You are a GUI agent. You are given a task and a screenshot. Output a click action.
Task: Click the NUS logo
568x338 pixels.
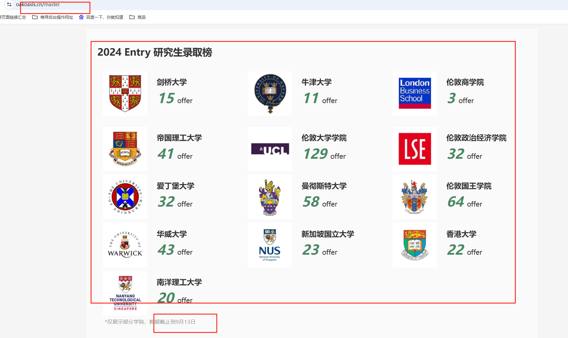pyautogui.click(x=270, y=245)
